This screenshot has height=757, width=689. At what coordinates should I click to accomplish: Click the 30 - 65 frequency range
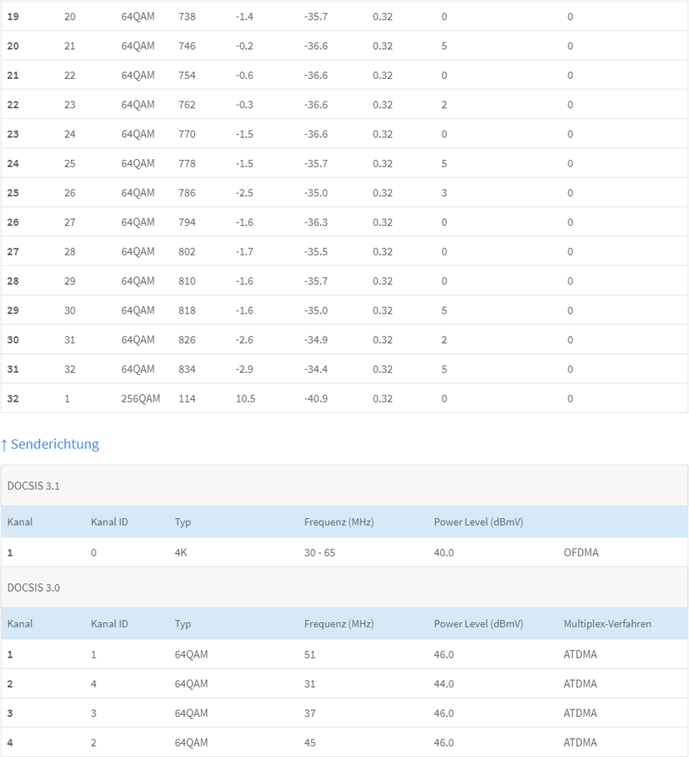[320, 552]
